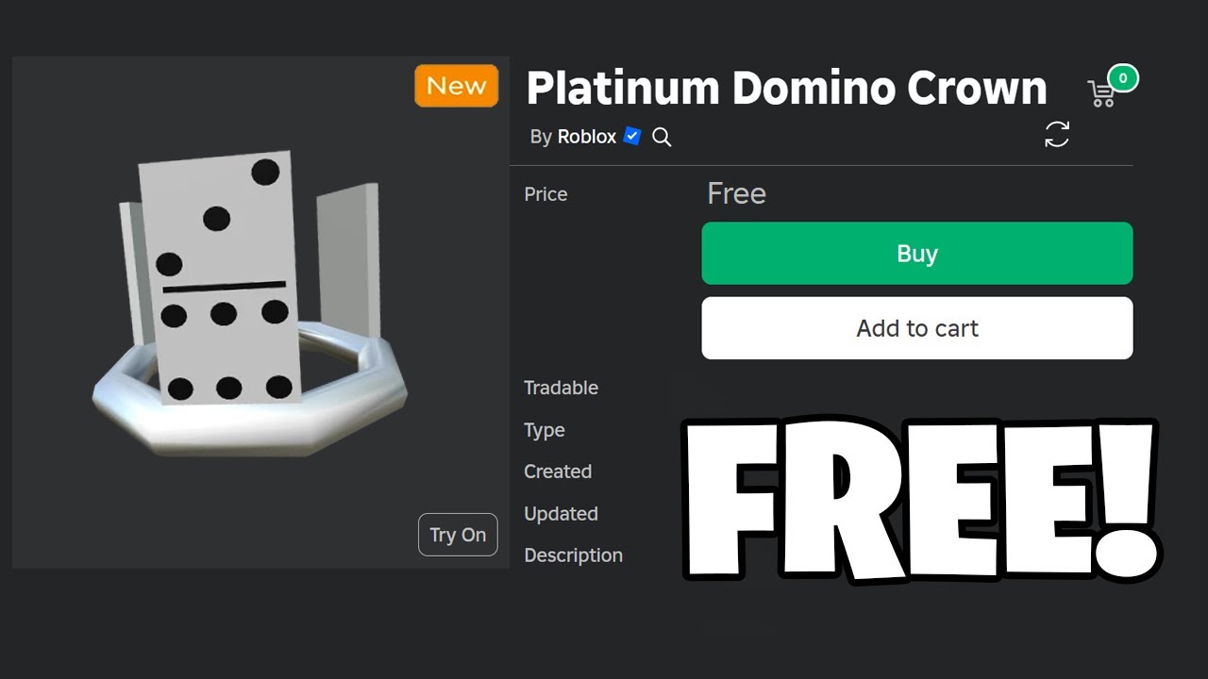The height and width of the screenshot is (679, 1208).
Task: Open the shopping cart icon
Action: [x=1100, y=93]
